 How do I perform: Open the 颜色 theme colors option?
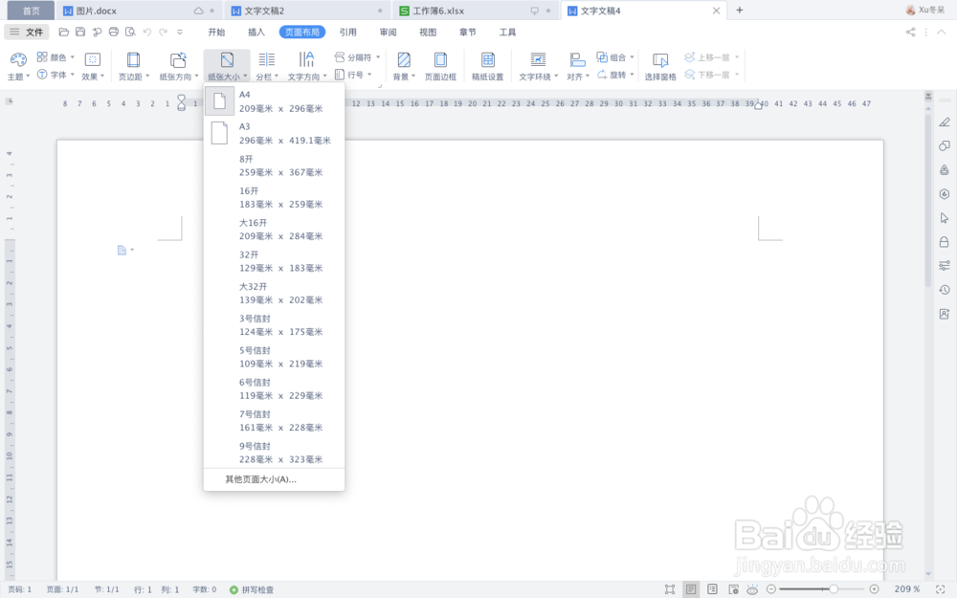tap(56, 57)
